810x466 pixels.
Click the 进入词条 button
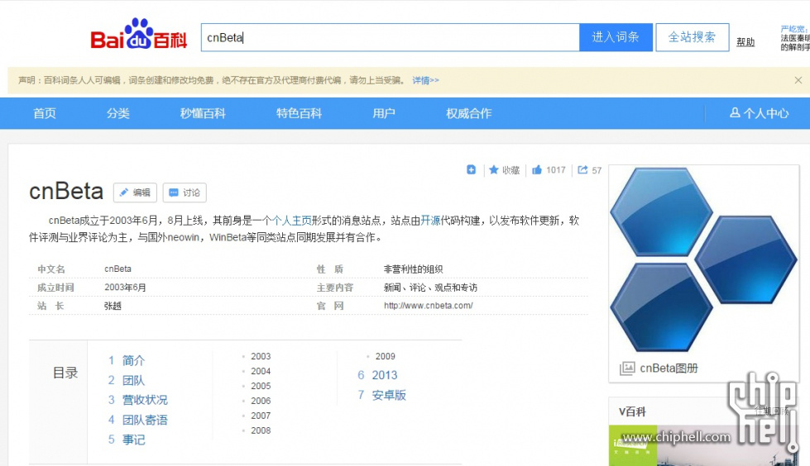coord(616,37)
